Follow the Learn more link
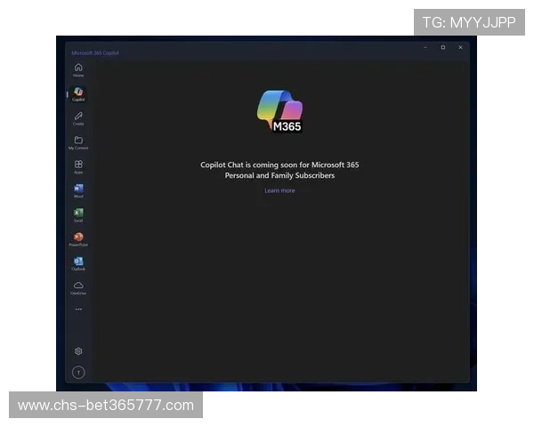The width and height of the screenshot is (534, 427). (279, 190)
